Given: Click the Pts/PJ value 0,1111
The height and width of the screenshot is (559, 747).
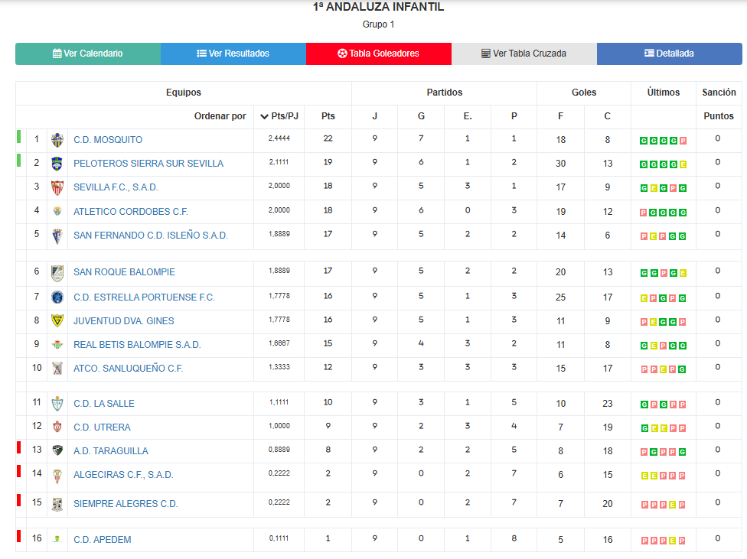Looking at the screenshot, I should point(279,538).
